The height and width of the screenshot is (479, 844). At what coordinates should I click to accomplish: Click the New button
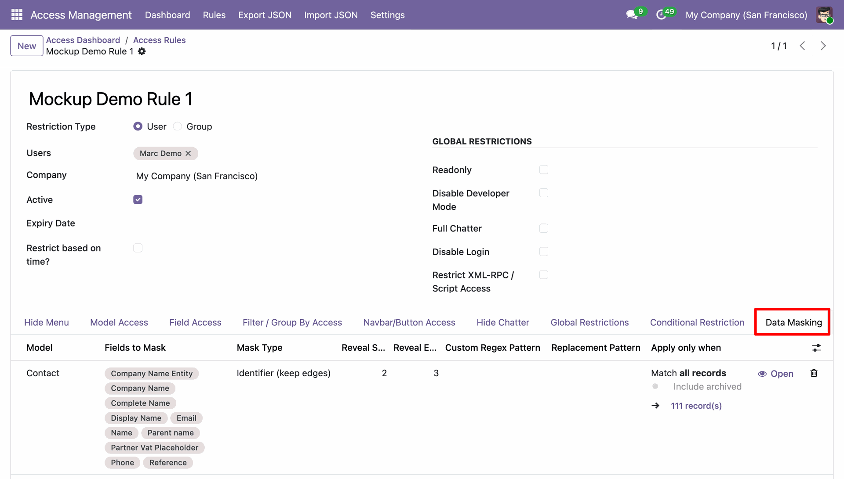[27, 46]
